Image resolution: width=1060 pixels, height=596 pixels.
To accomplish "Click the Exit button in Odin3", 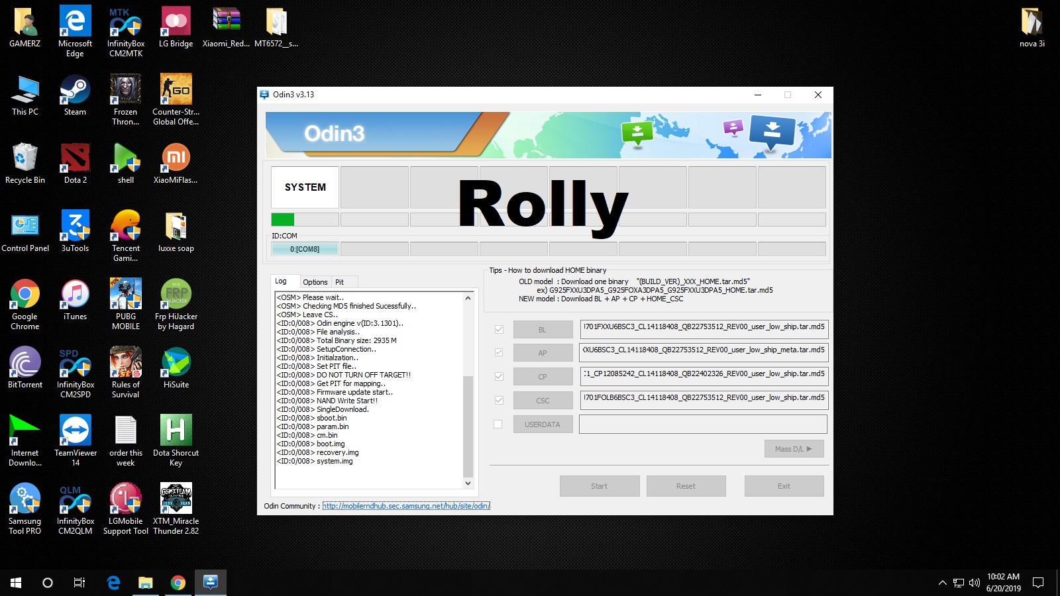I will pyautogui.click(x=784, y=486).
